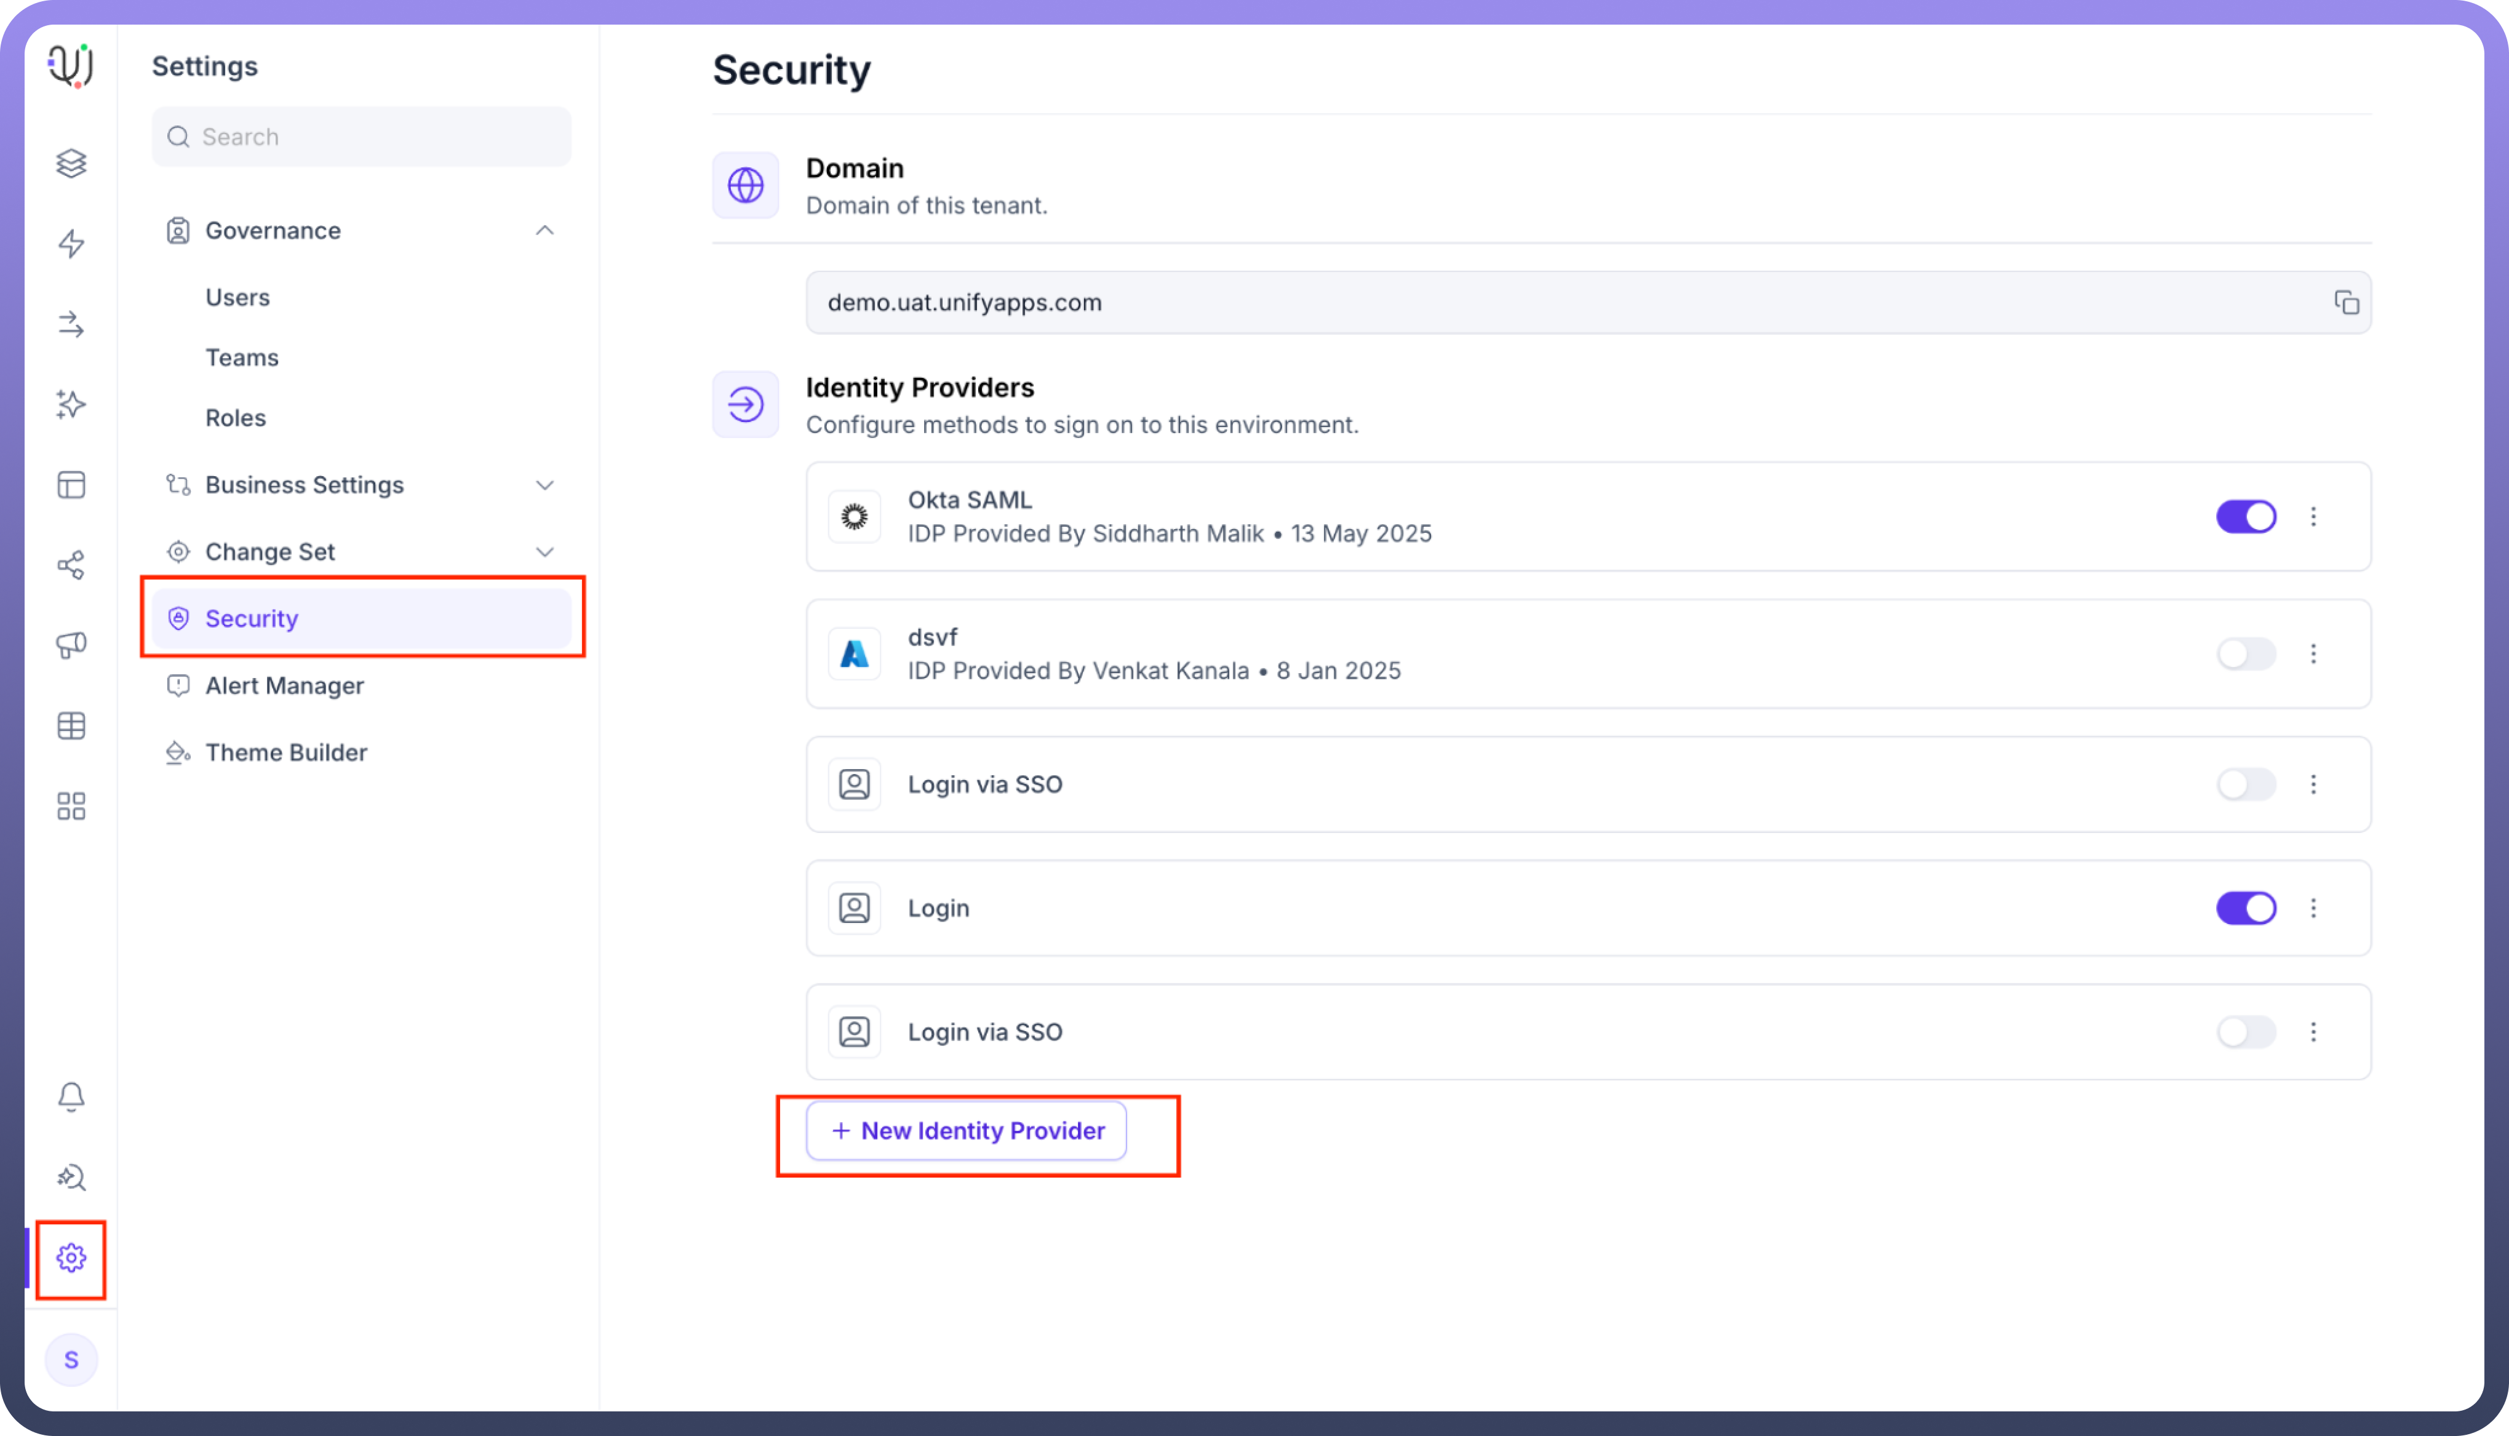The height and width of the screenshot is (1436, 2509).
Task: Copy the domain URL with copy icon
Action: (2347, 303)
